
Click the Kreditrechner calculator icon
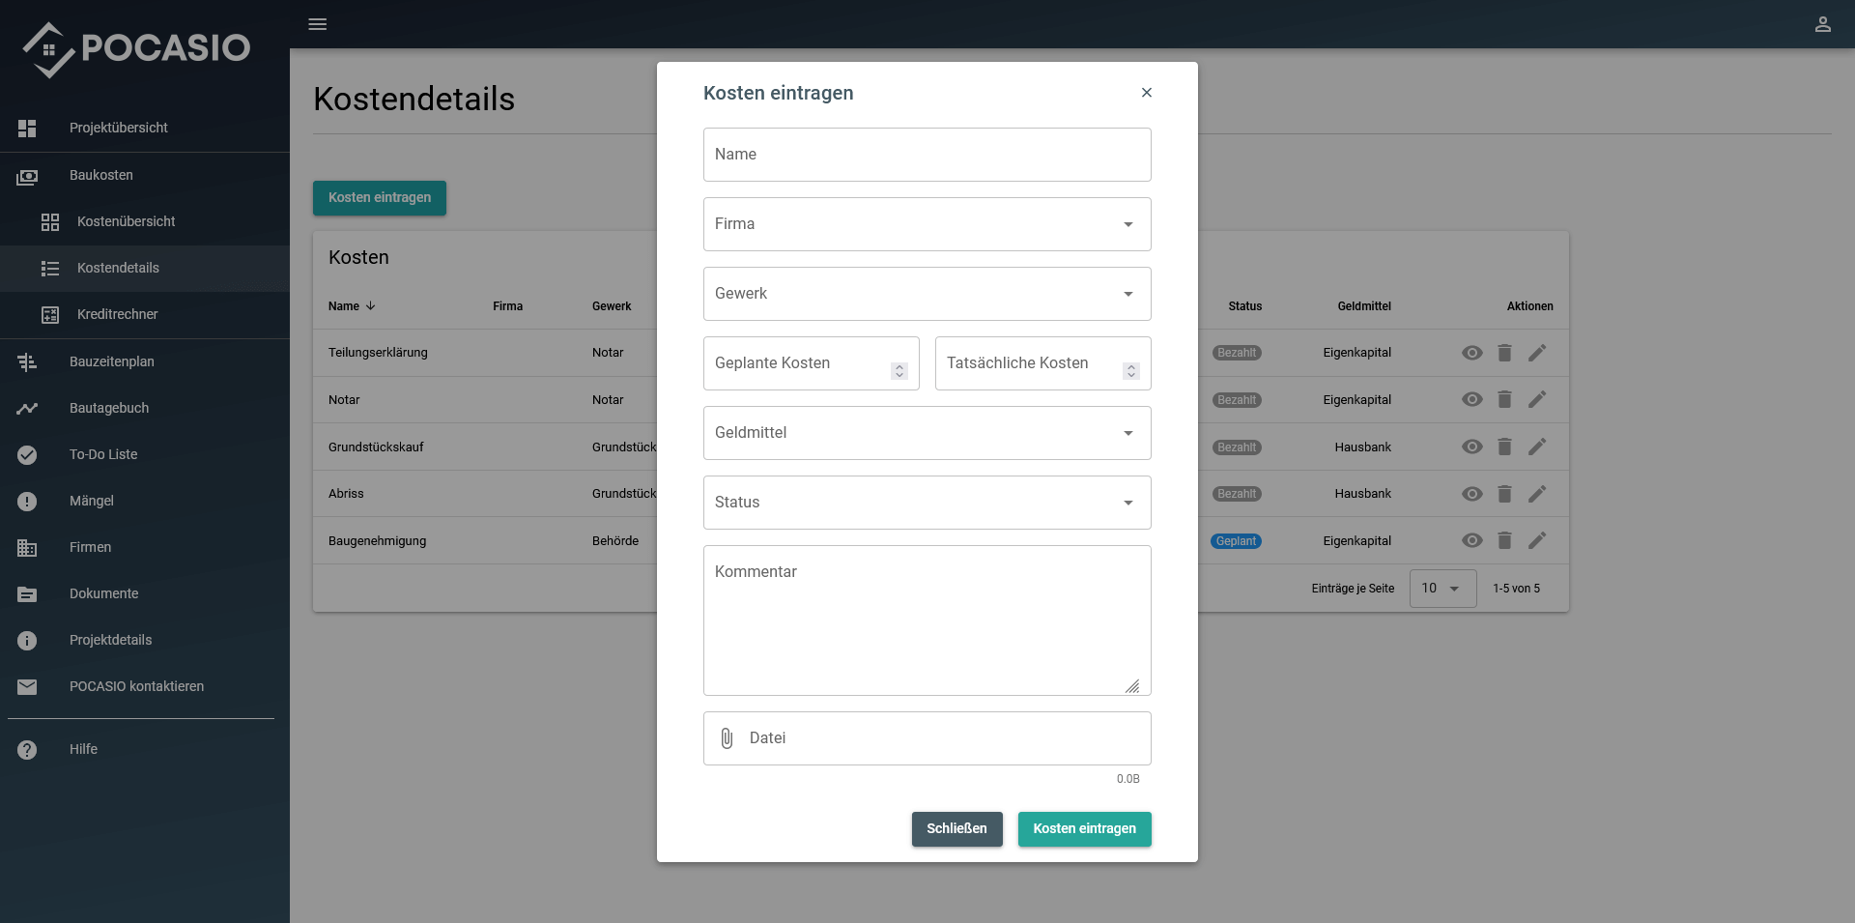coord(50,315)
